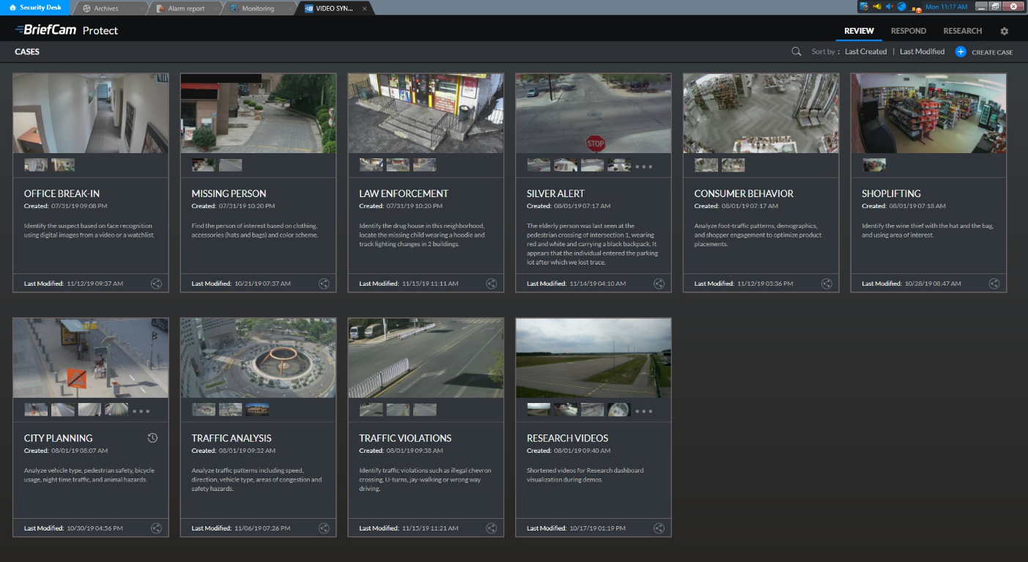This screenshot has height=562, width=1028.
Task: Share the CITY PLANNING case
Action: (156, 528)
